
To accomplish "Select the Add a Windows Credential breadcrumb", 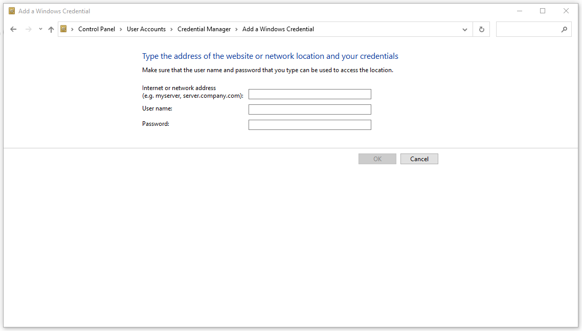I will [x=278, y=29].
